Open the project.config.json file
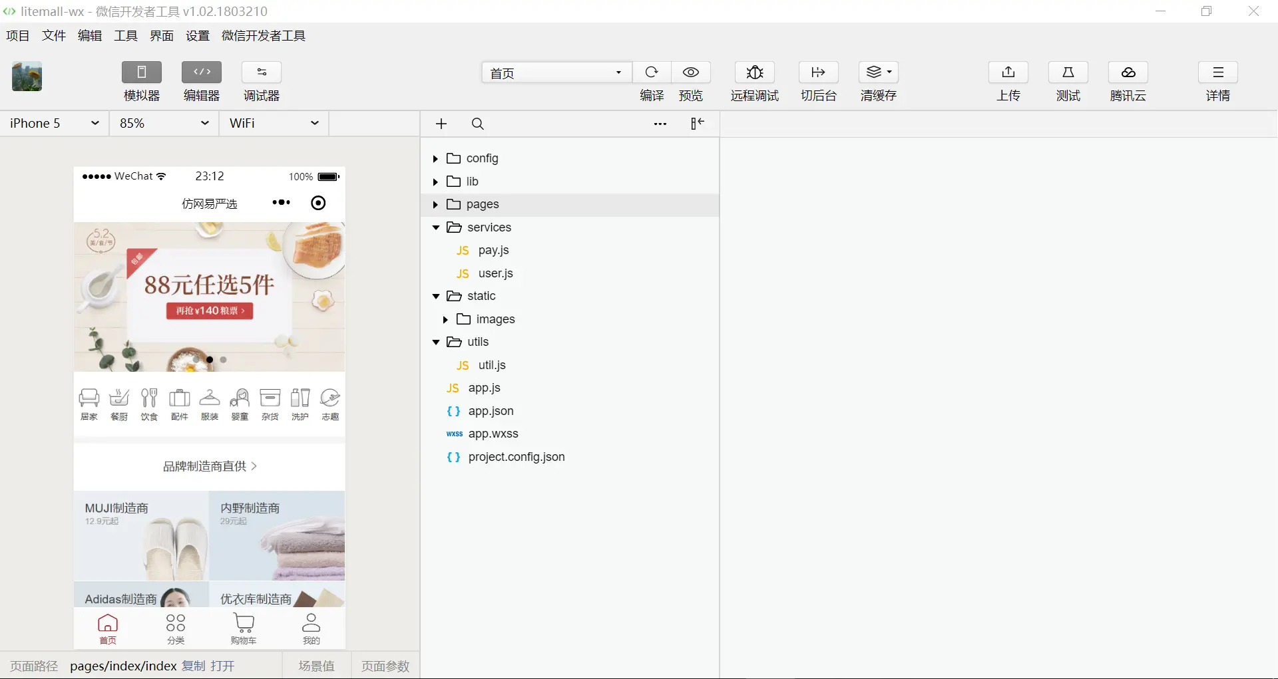 coord(570,457)
